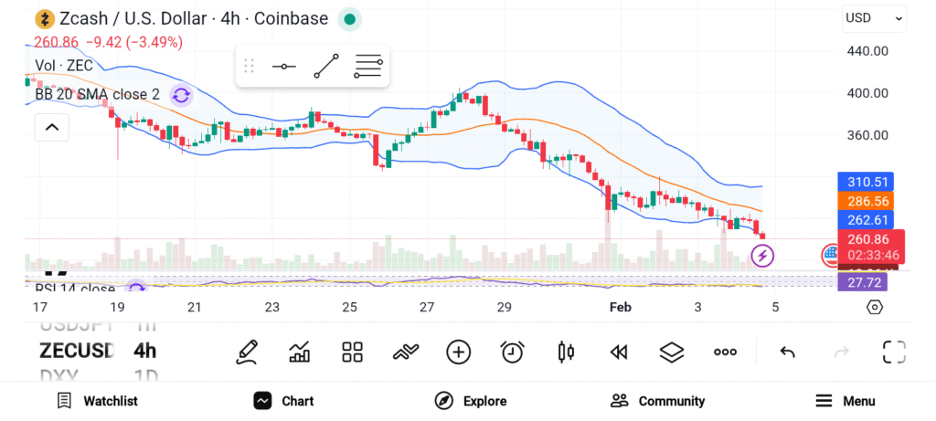
Task: Start bar replay with rewind icon
Action: [619, 352]
